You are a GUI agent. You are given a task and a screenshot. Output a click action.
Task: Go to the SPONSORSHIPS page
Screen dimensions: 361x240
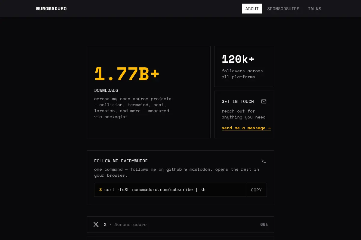[283, 9]
